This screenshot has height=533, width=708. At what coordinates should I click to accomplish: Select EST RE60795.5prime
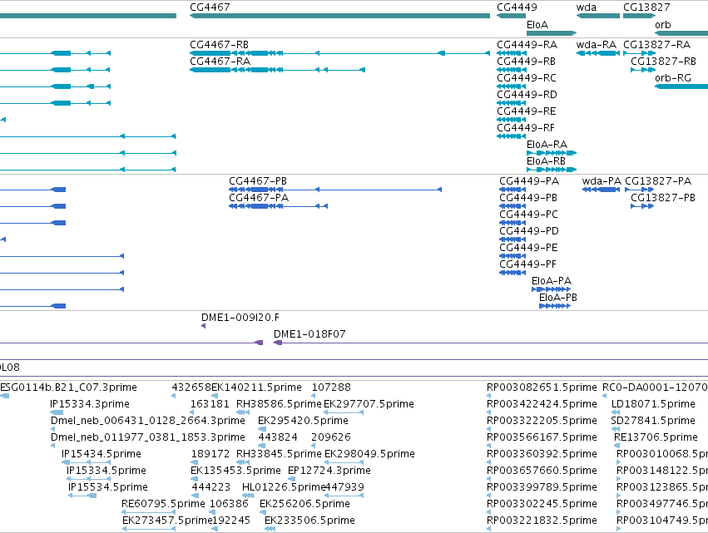pos(149,512)
